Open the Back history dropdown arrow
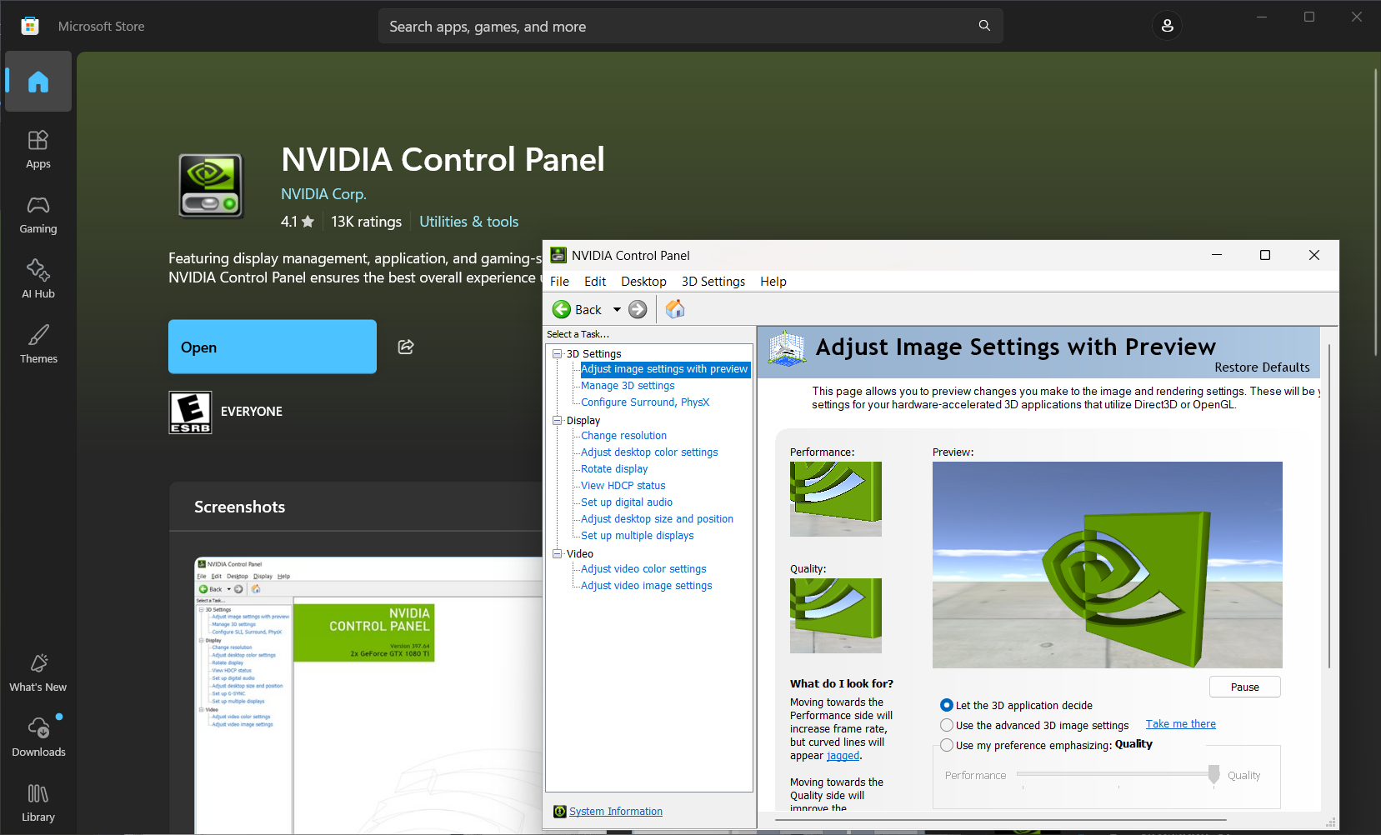 click(617, 309)
